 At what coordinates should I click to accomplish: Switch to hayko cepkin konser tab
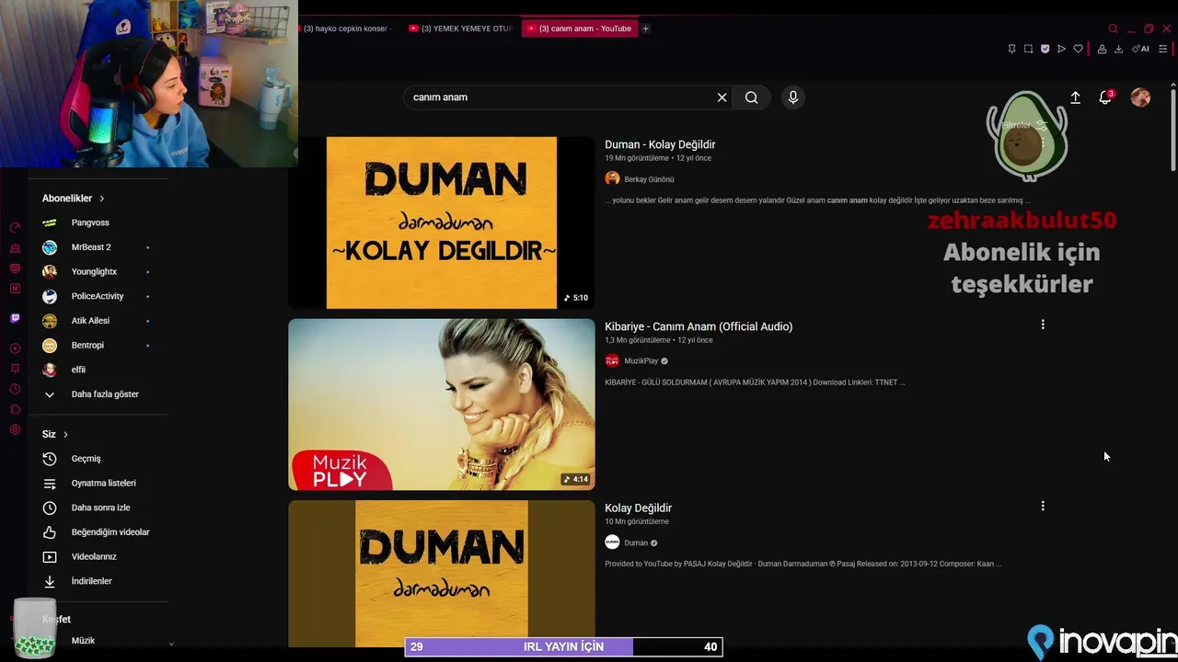pos(347,29)
